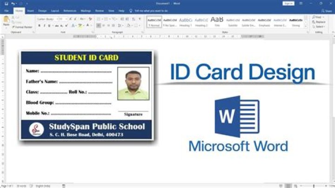This screenshot has height=188, width=335.
Task: Toggle Show/Hide paragraph marks
Action: point(140,19)
